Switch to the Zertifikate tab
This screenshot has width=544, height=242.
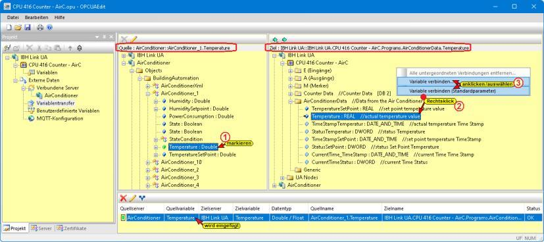pos(72,228)
